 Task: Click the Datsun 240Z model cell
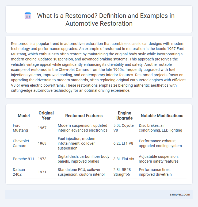pyautogui.click(x=24, y=172)
